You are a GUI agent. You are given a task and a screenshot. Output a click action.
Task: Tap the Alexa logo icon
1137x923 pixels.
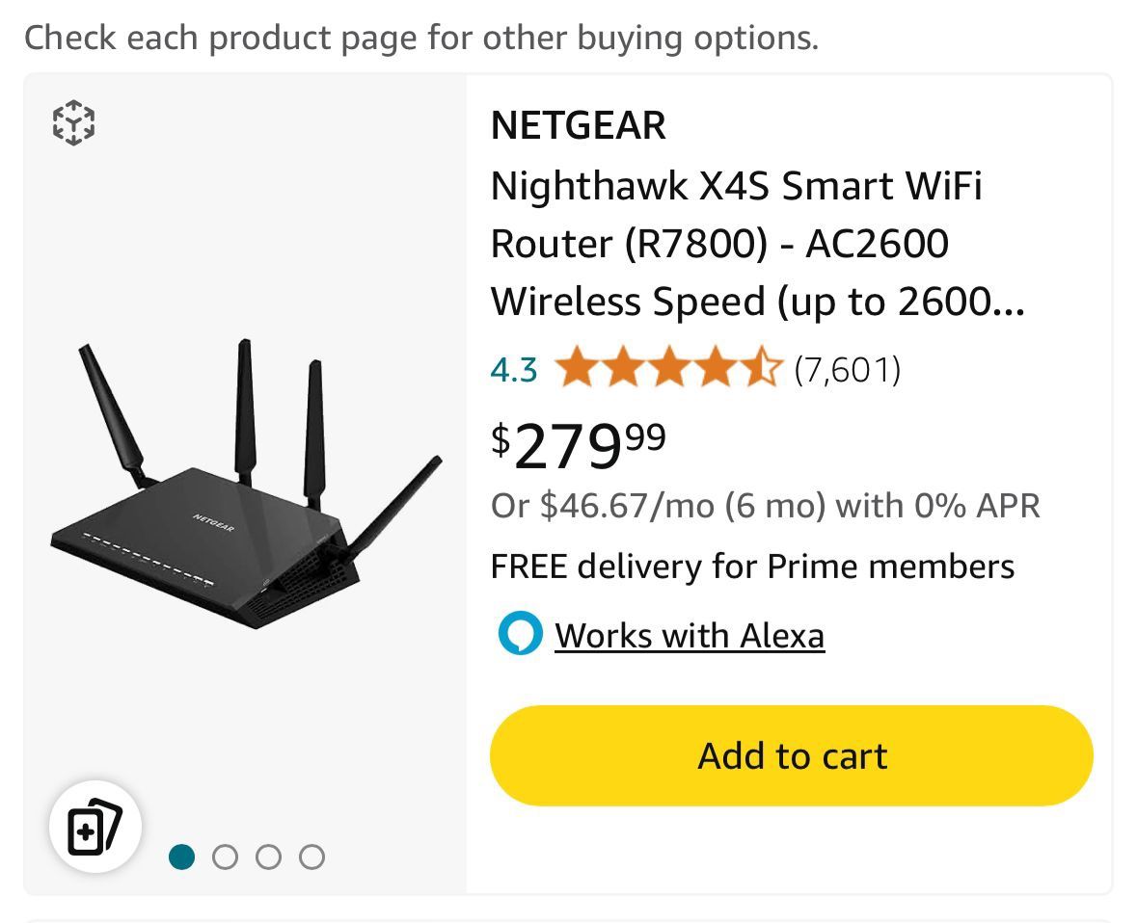[519, 635]
